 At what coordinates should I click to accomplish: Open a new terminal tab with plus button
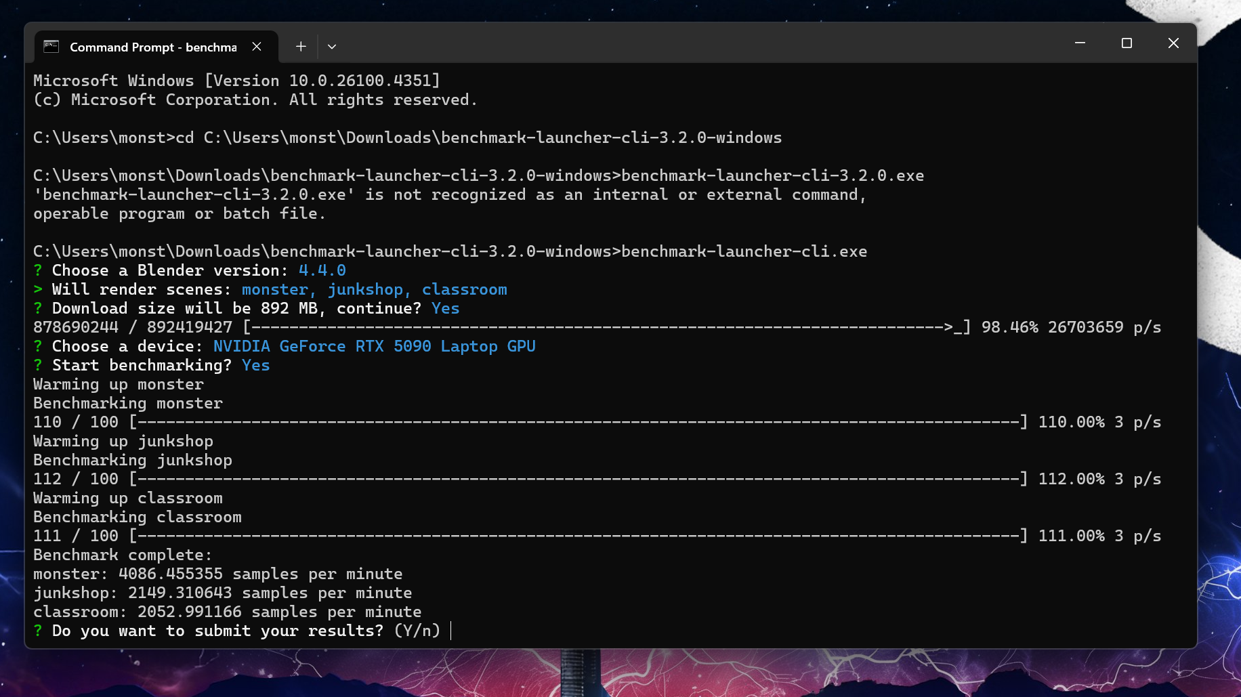[x=301, y=47]
